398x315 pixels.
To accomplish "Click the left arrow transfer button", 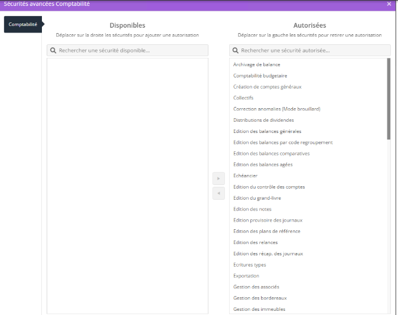I will point(218,193).
